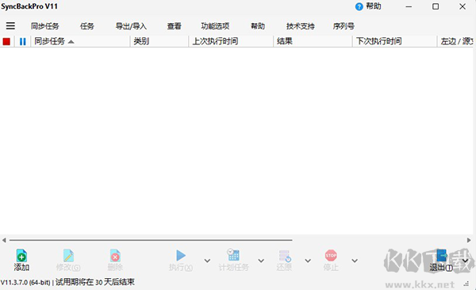Click the 退出 exit icon
The width and height of the screenshot is (476, 290).
point(442,256)
